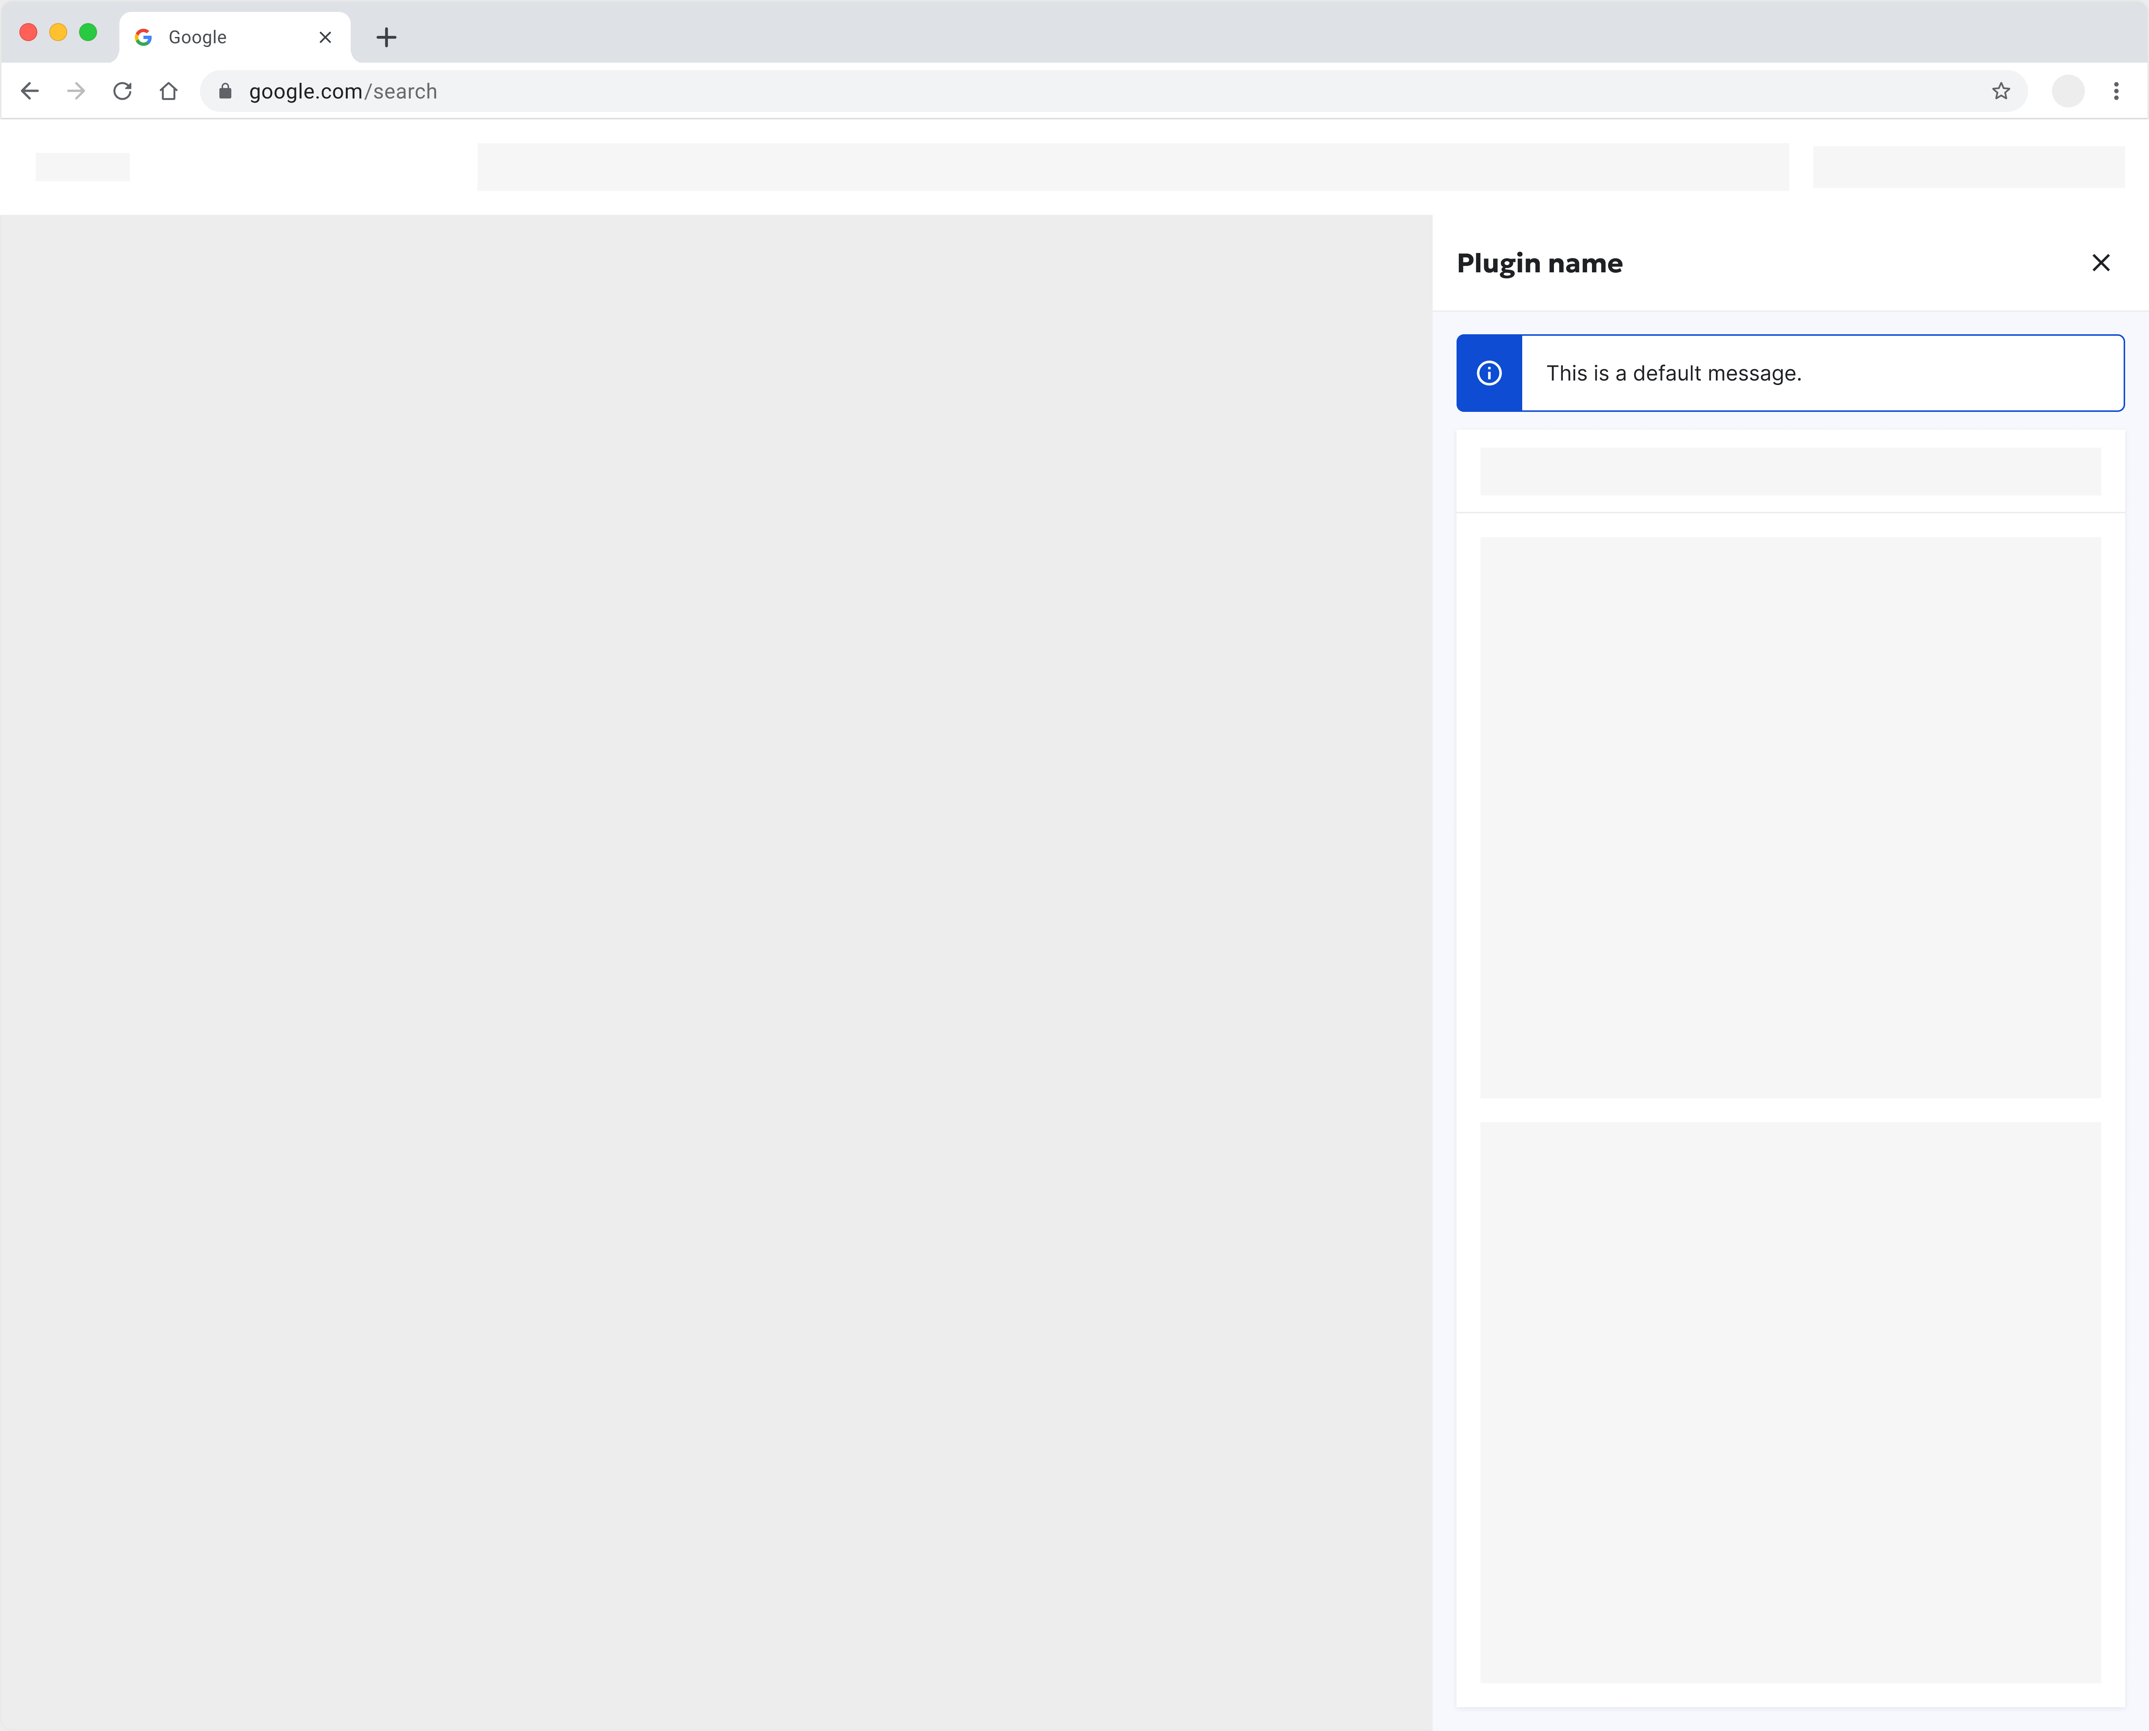2149x1731 pixels.
Task: Click the macOS green maximize button
Action: (88, 33)
